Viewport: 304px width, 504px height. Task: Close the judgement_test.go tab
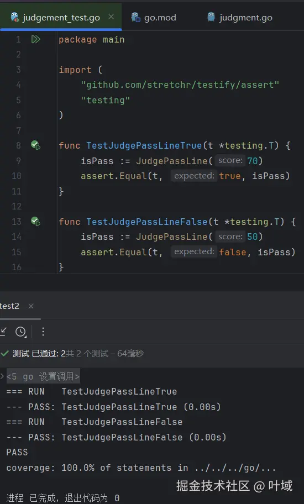coord(111,17)
